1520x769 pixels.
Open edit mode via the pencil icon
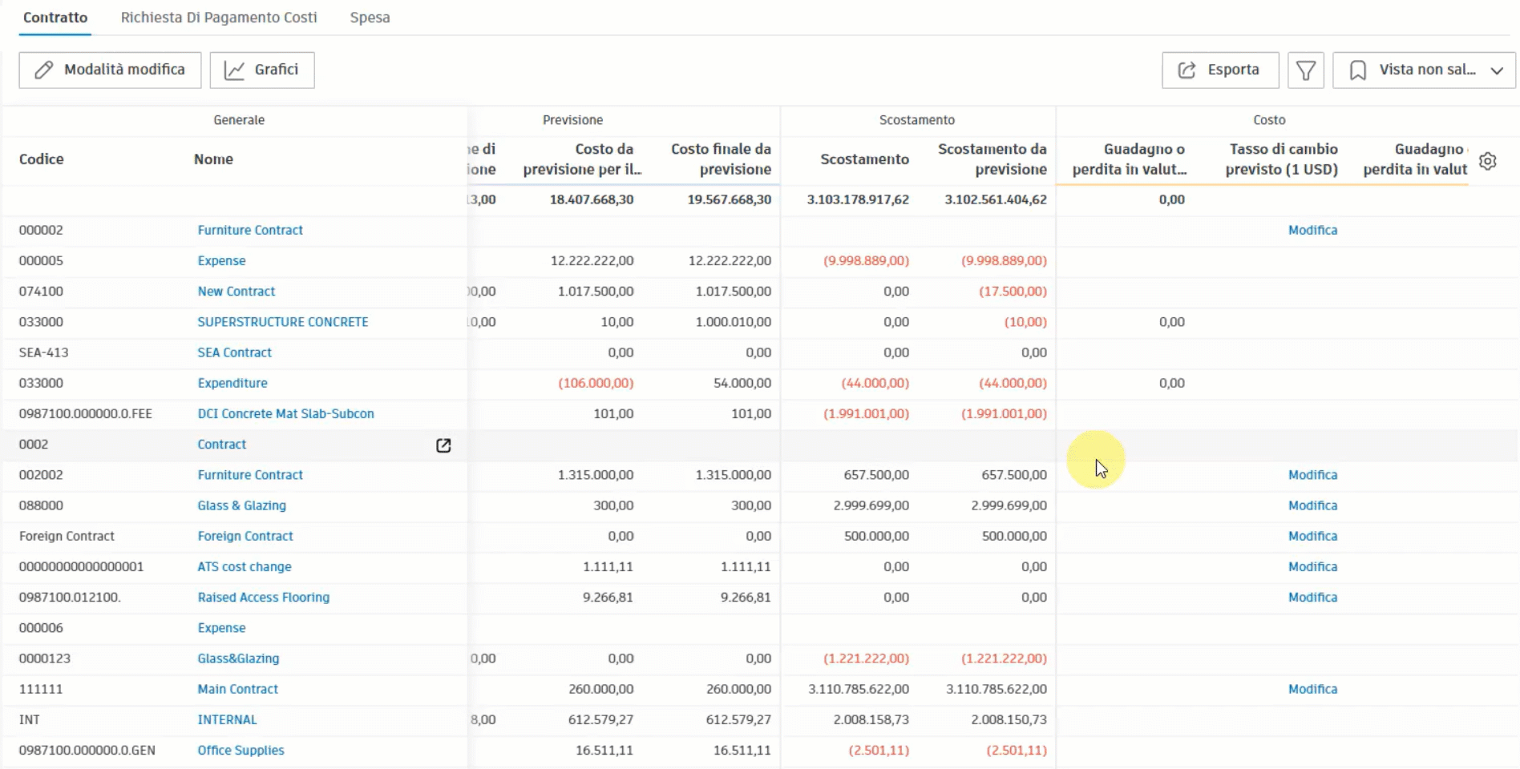(x=44, y=70)
